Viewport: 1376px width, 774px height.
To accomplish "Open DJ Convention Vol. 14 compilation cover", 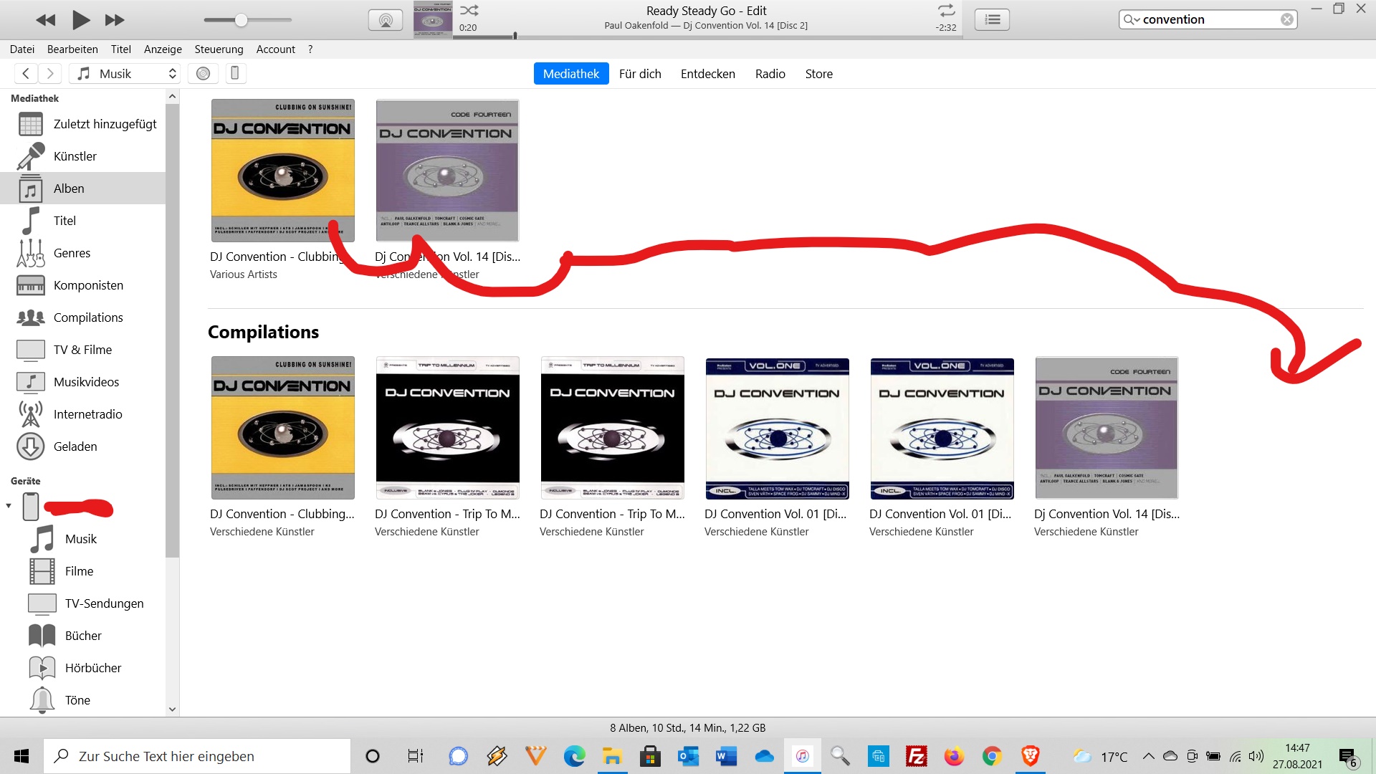I will pos(1106,428).
